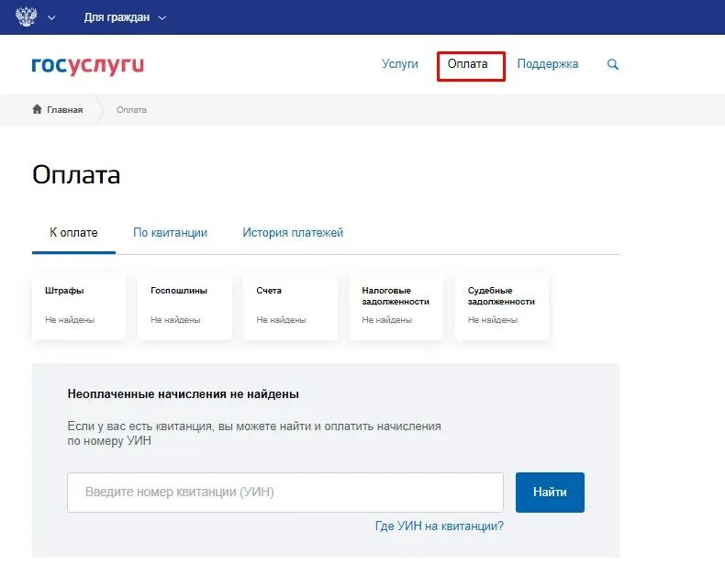Switch to the 'История платежей' tab
725x576 pixels.
point(293,233)
